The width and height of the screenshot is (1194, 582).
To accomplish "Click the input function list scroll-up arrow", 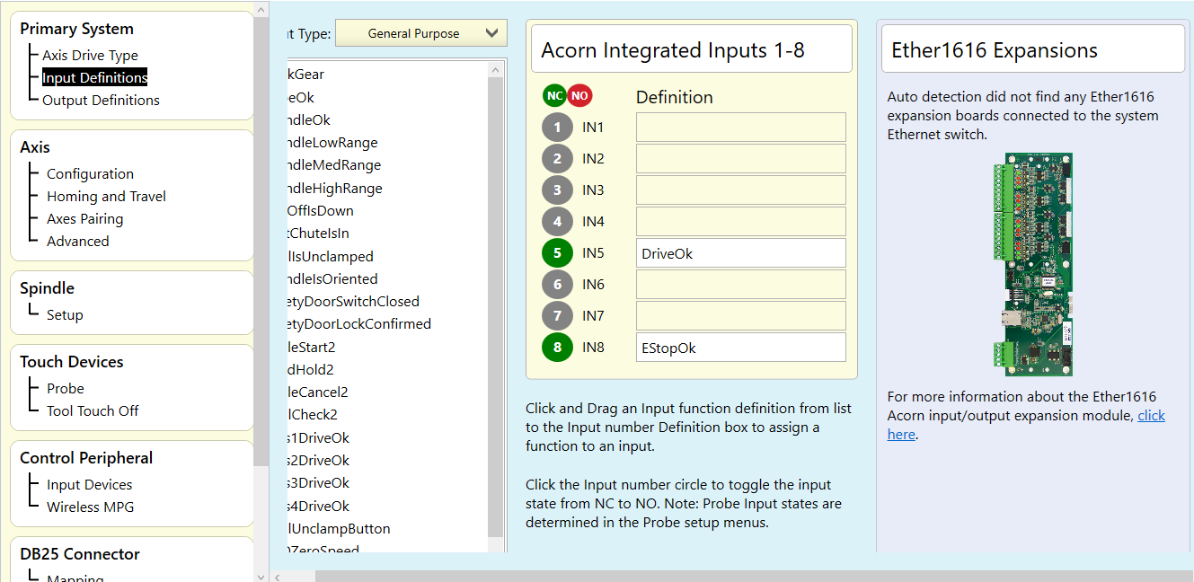I will point(496,68).
